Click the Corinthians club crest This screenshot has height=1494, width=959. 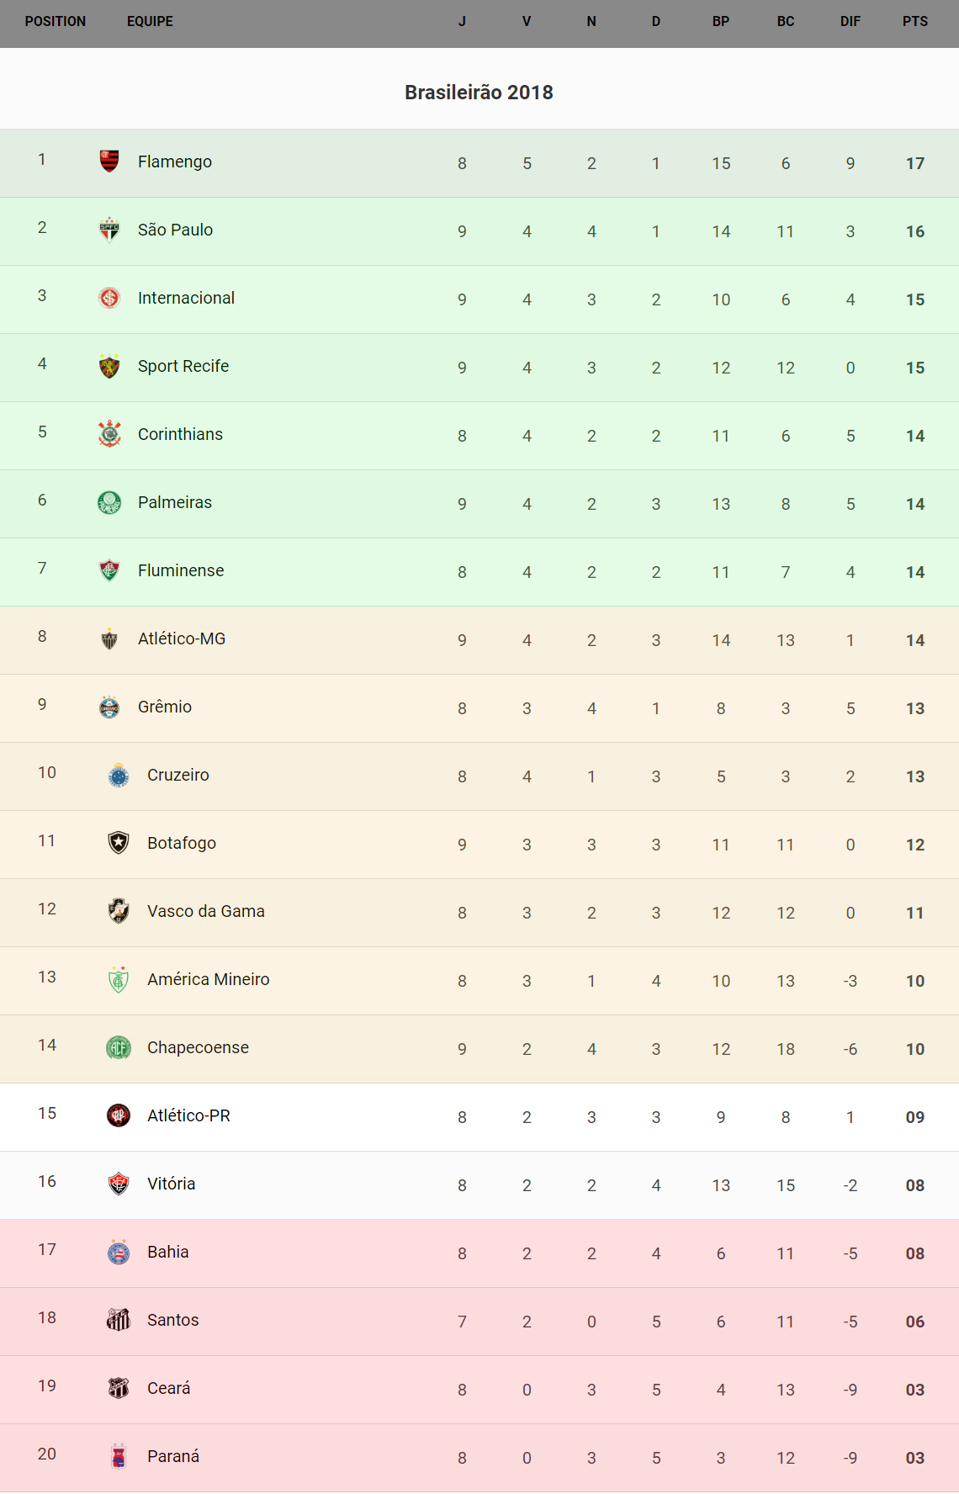coord(109,433)
